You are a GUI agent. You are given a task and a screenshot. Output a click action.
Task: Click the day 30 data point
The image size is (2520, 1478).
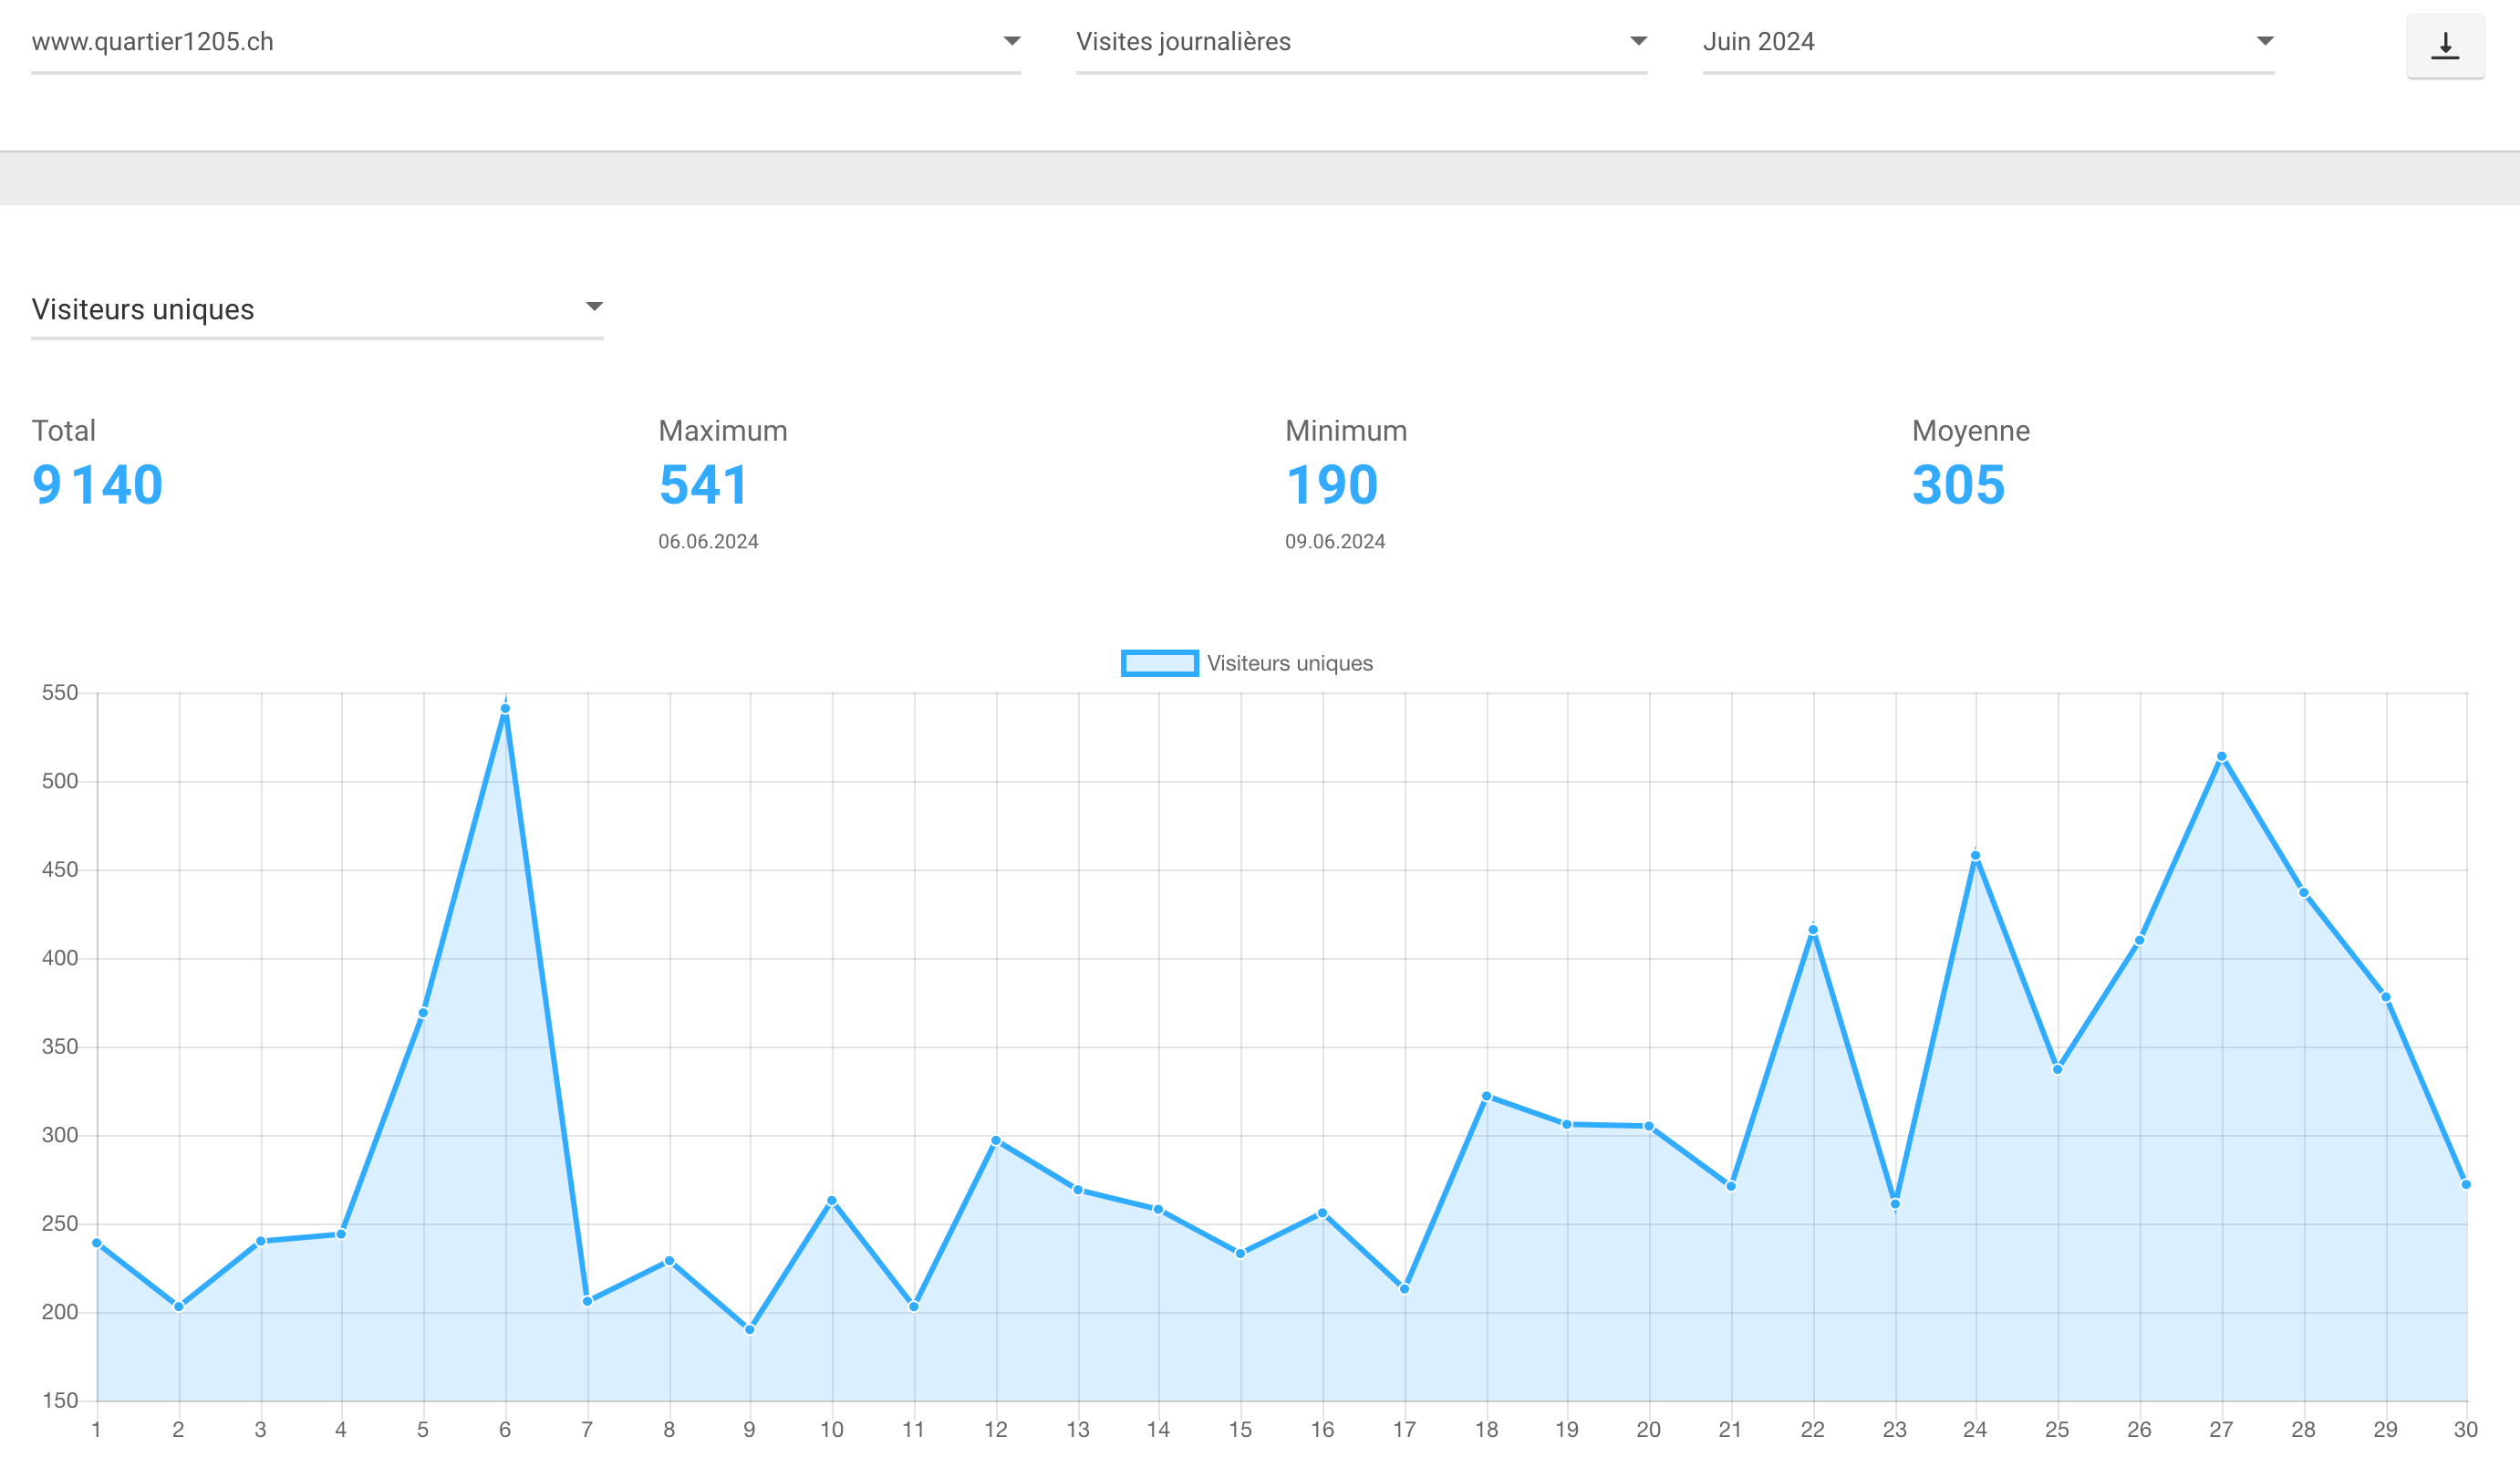pos(2466,1185)
